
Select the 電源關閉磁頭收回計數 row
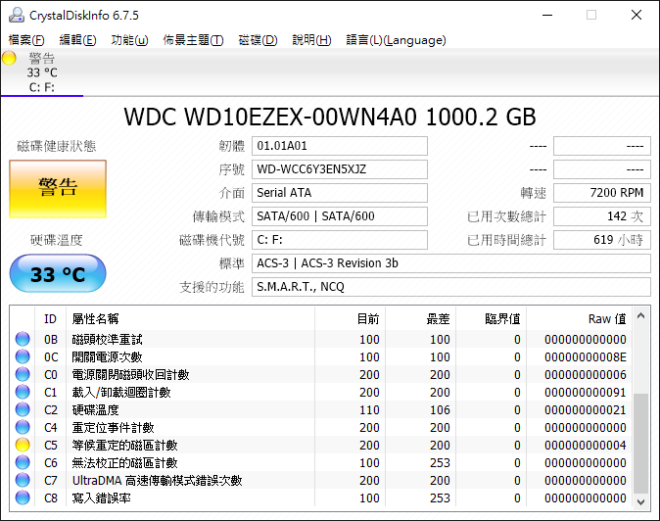coord(321,374)
